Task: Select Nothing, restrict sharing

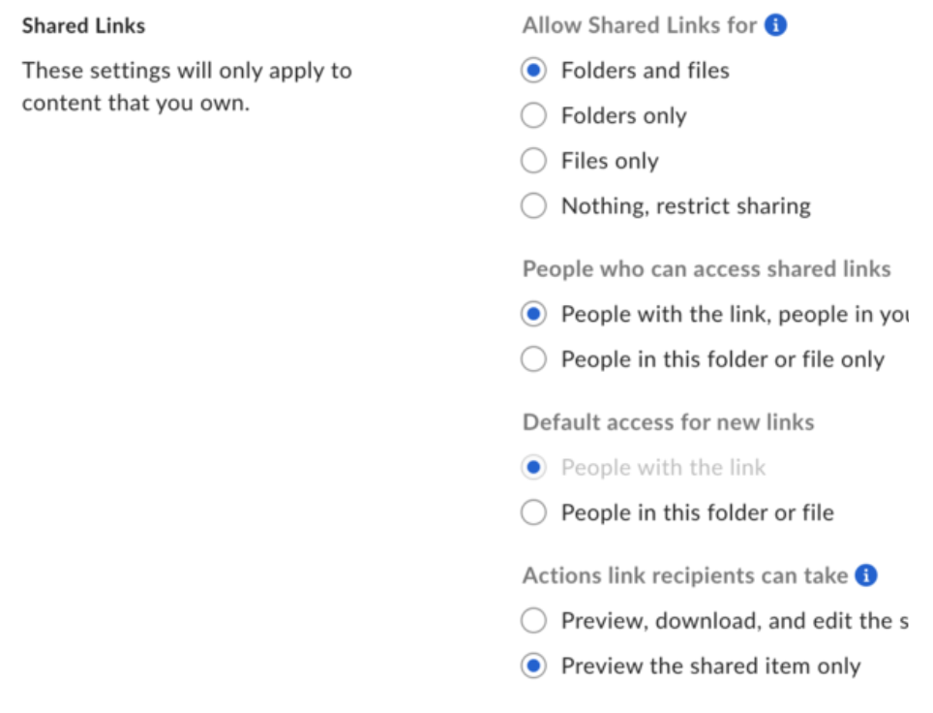Action: (533, 205)
